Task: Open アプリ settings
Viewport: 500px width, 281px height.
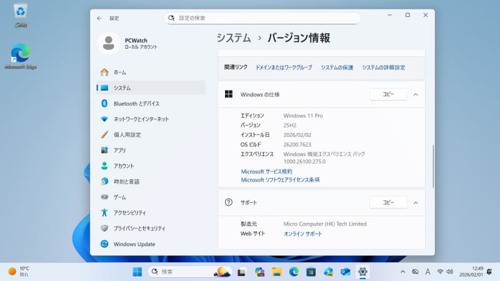Action: (x=151, y=150)
